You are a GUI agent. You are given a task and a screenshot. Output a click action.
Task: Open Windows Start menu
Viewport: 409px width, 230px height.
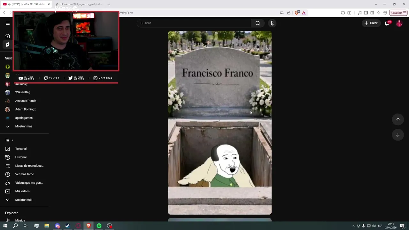[5, 226]
